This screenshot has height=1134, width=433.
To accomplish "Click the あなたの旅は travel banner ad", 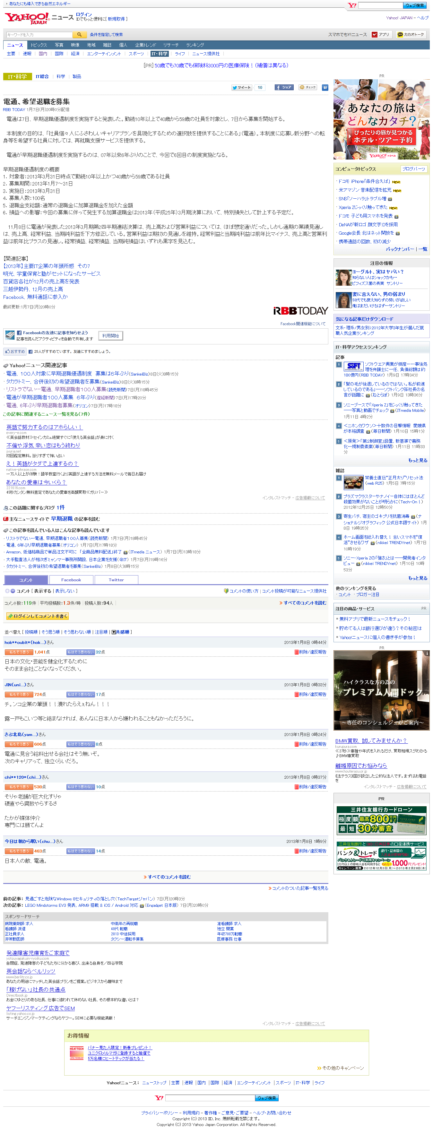I will coord(381,119).
